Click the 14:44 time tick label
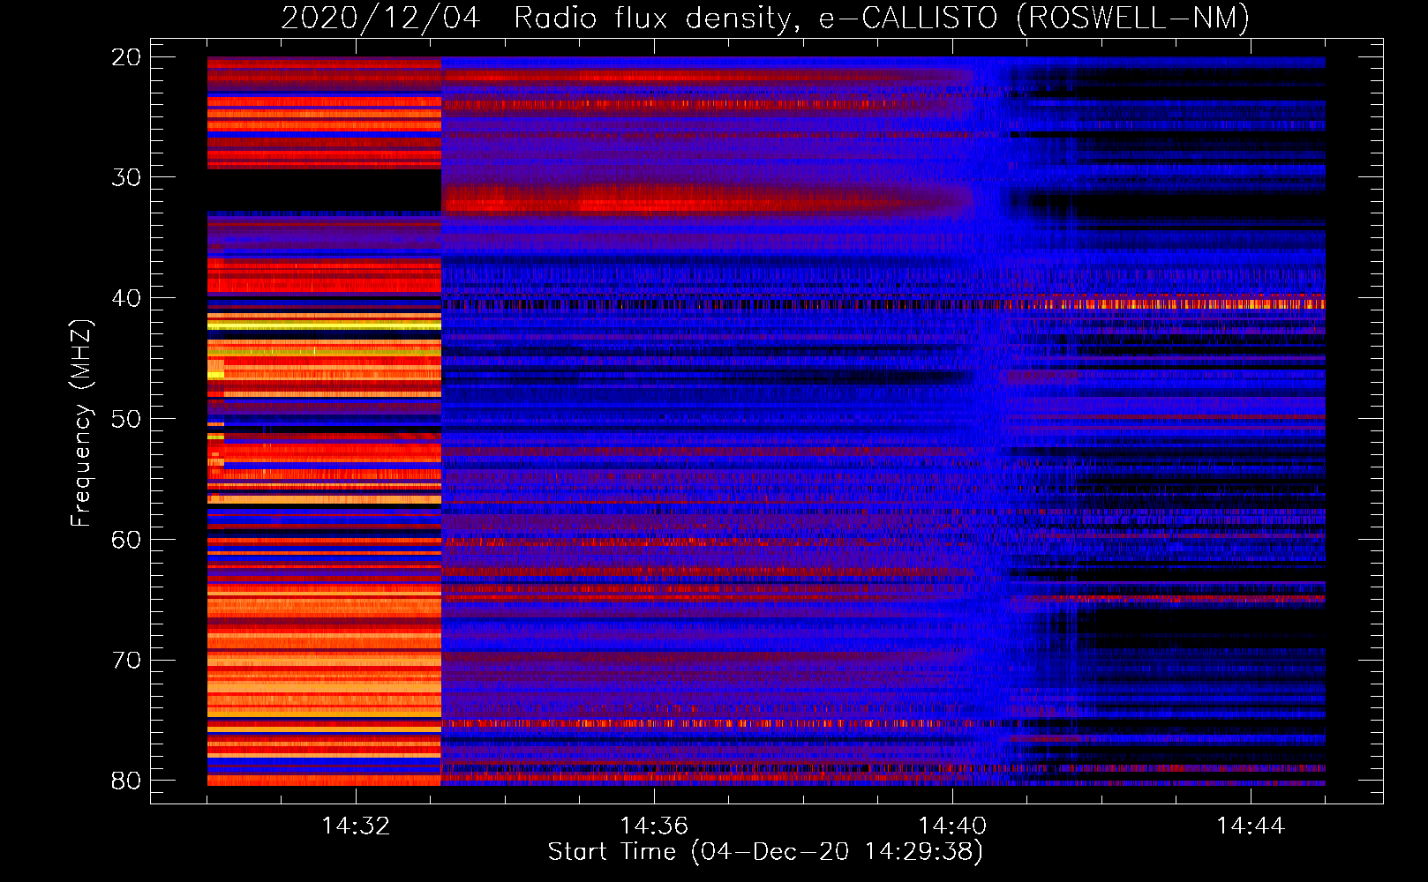The width and height of the screenshot is (1428, 882). (x=1251, y=826)
